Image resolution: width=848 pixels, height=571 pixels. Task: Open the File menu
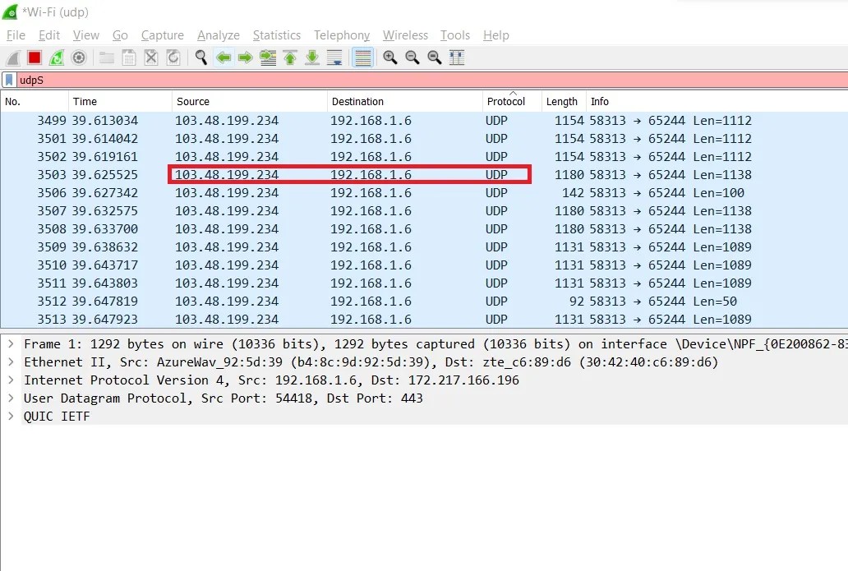click(16, 35)
